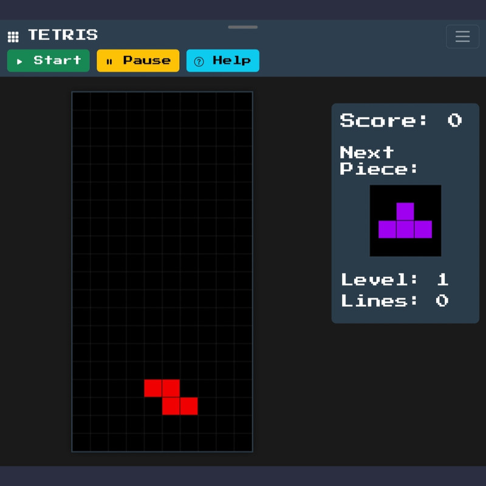
Task: Pause the game with Pause button
Action: click(x=138, y=60)
